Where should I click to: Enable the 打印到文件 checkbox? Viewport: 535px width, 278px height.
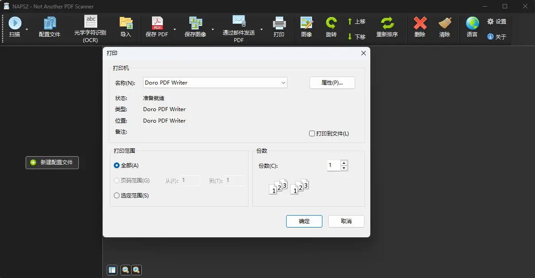click(312, 133)
